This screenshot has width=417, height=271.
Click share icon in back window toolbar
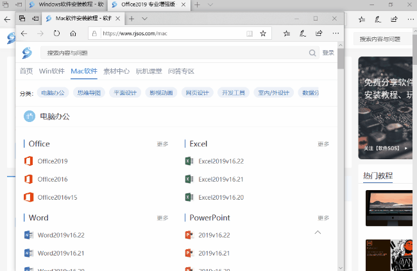point(394,19)
